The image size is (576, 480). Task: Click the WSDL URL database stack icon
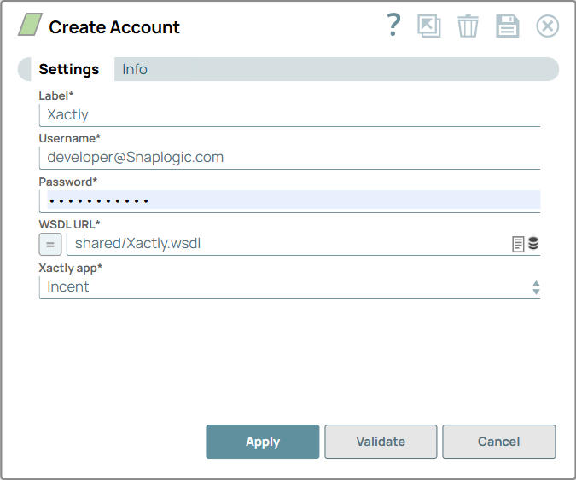533,243
